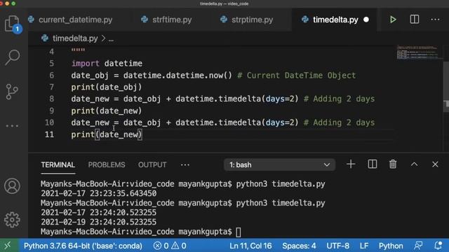449x252 pixels.
Task: Switch to current_datetime.py tab
Action: tap(75, 20)
